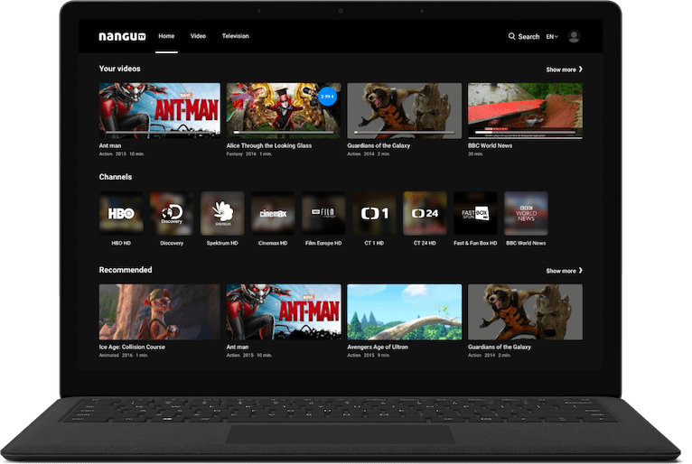Open Ice Age: Collision Course thumbnail
This screenshot has width=692, height=464.
[x=159, y=311]
